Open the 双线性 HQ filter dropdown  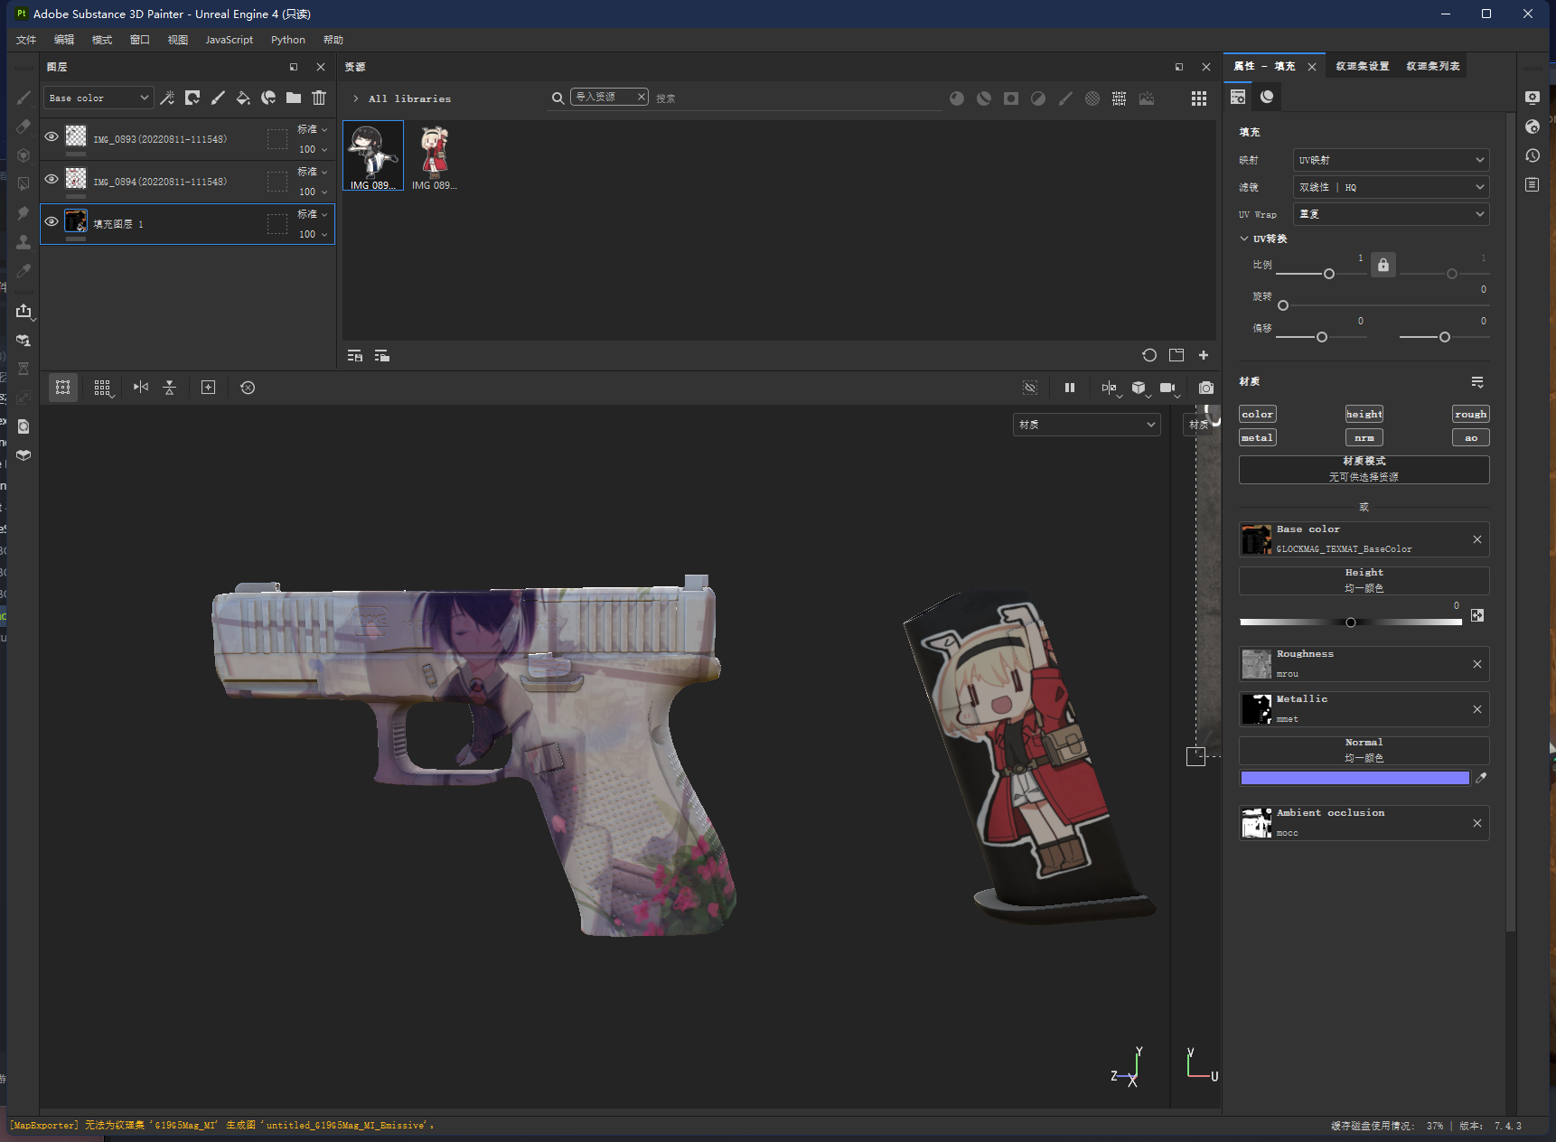(x=1391, y=187)
